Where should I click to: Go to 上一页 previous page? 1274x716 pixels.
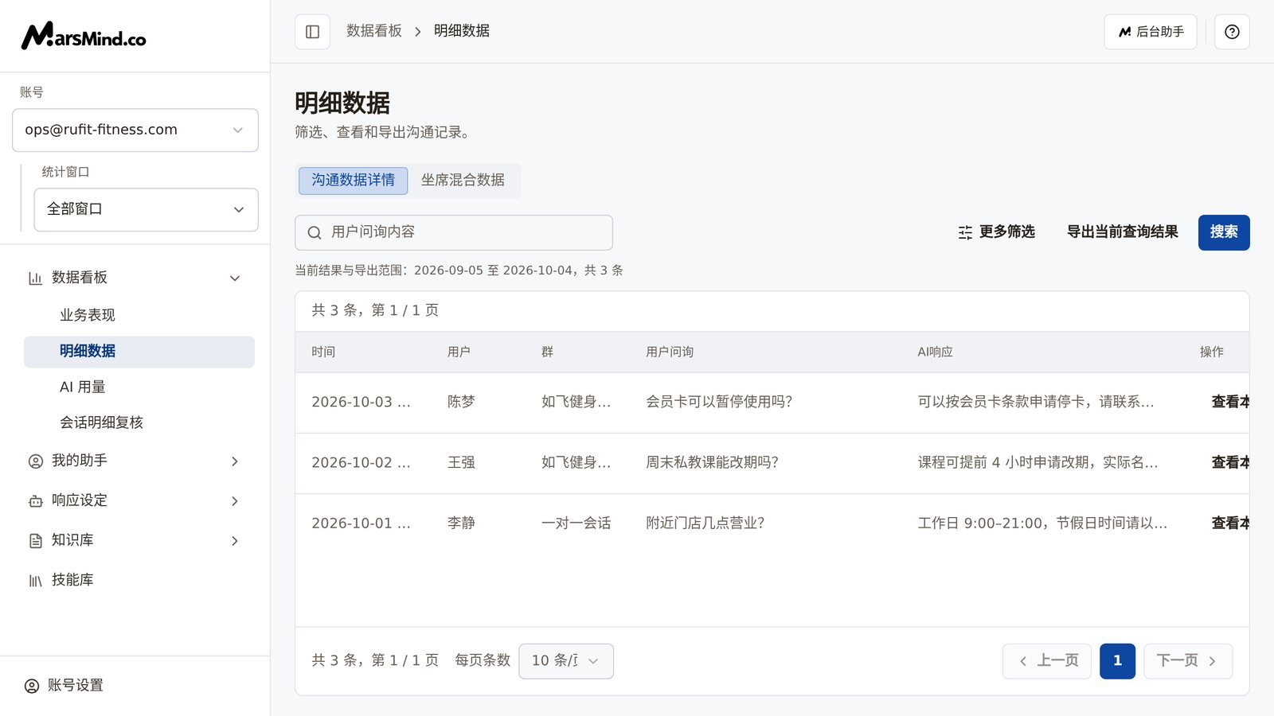1047,661
